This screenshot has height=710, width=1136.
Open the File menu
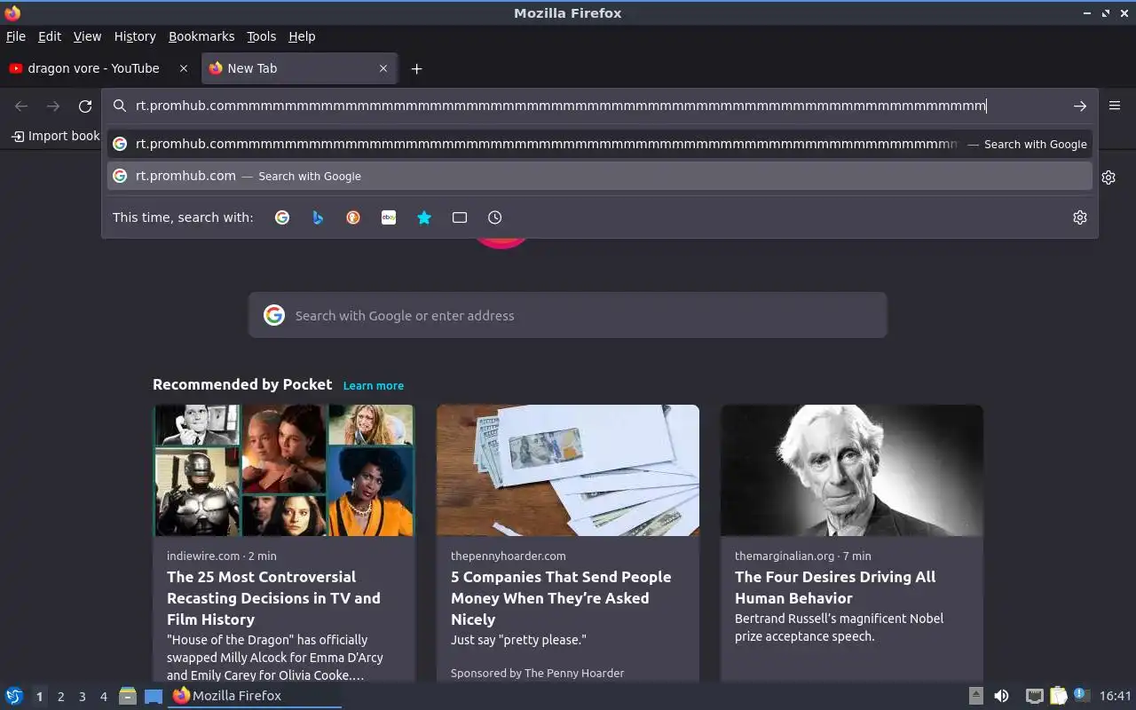pos(16,36)
